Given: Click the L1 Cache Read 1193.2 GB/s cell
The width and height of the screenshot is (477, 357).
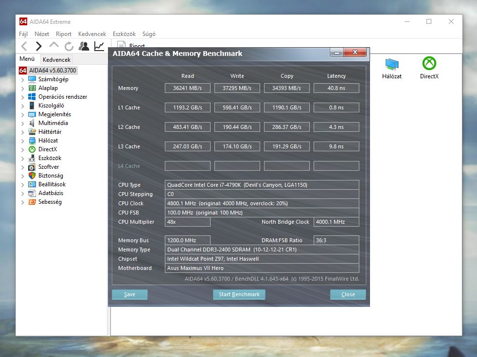Looking at the screenshot, I should click(x=187, y=107).
